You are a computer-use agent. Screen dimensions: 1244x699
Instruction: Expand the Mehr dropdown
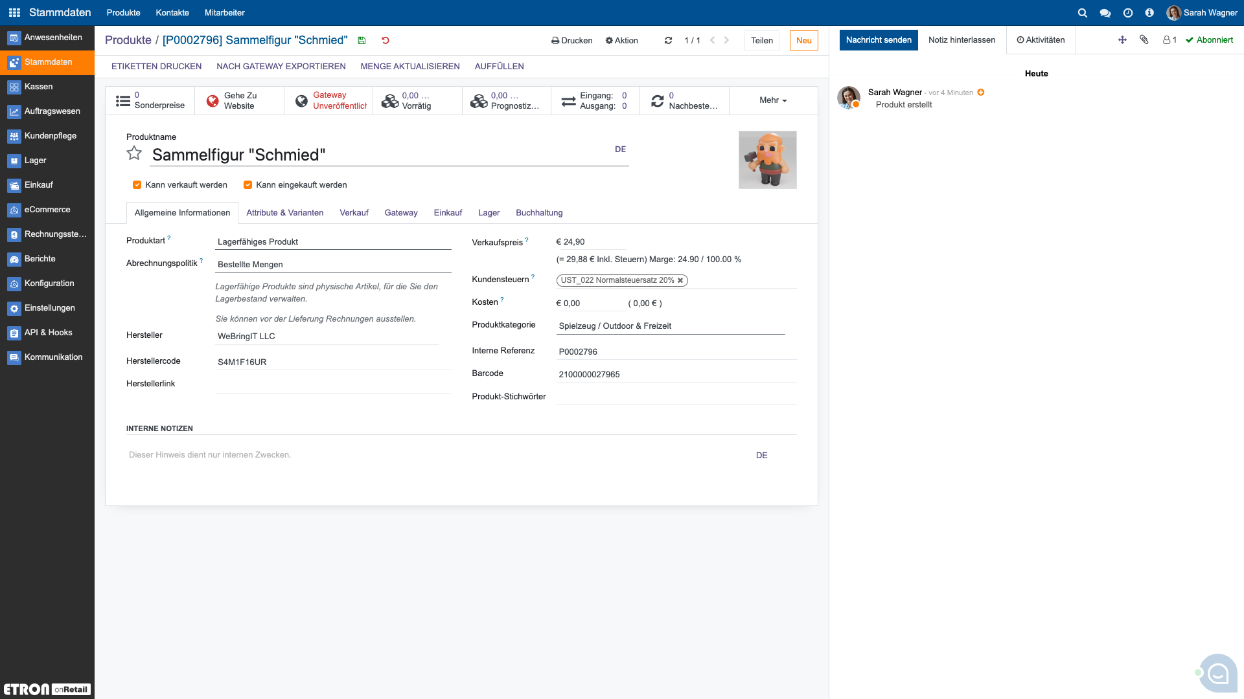click(773, 100)
